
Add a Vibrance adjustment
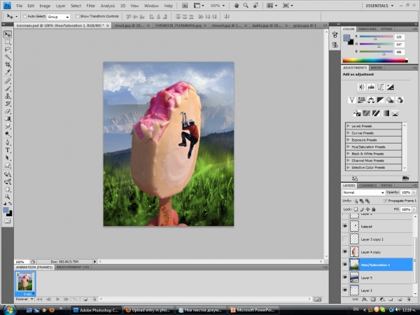(351, 100)
